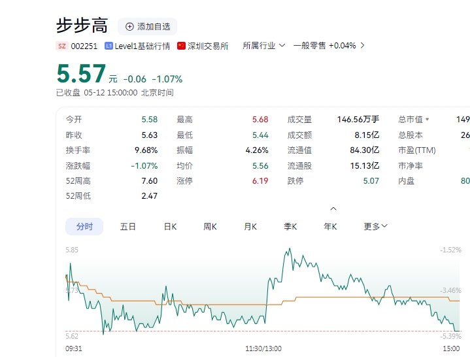Click the 内盘 label
The image size is (470, 357).
pyautogui.click(x=406, y=181)
